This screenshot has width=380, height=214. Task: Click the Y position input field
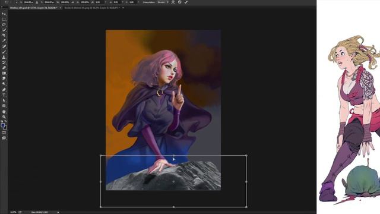(49, 2)
